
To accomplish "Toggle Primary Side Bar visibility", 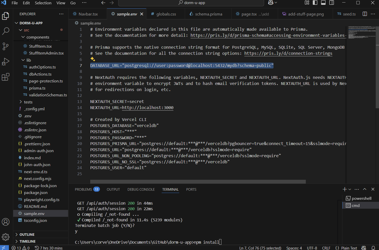I will click(x=315, y=3).
